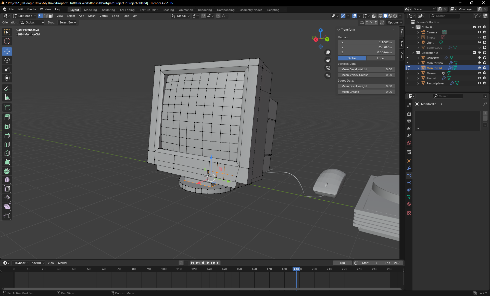Click the Mean Crease value slider

coord(366,92)
